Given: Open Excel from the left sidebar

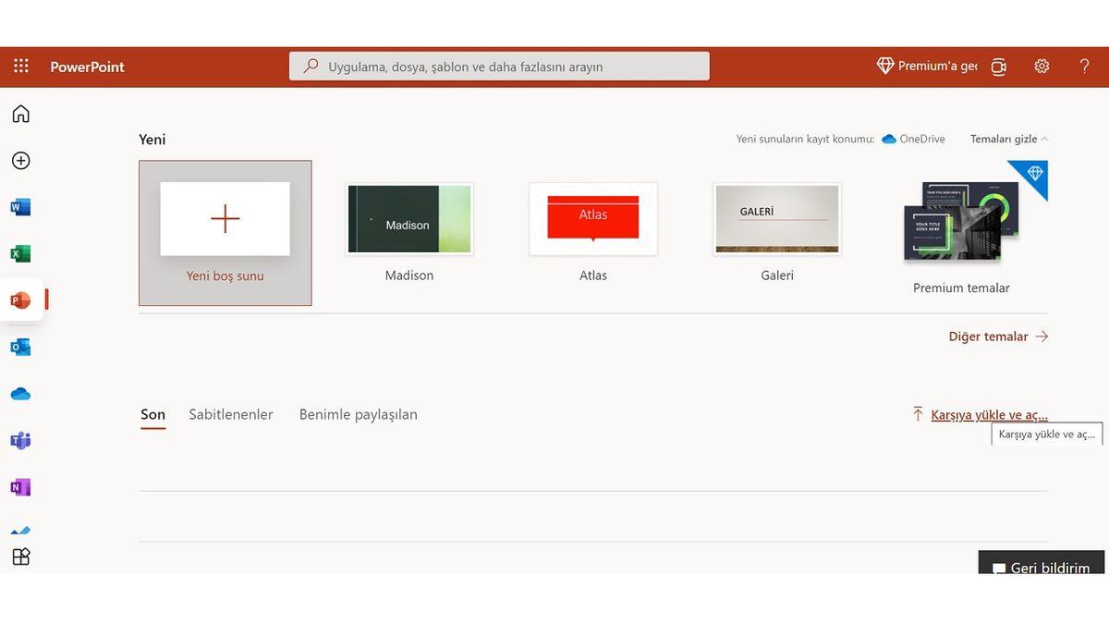Looking at the screenshot, I should (x=20, y=252).
